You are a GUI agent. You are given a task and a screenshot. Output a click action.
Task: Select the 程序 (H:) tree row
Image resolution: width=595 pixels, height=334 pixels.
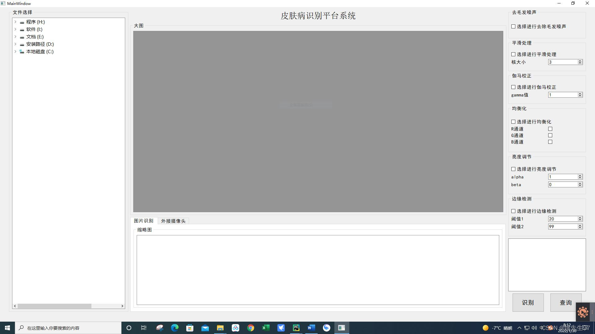35,22
